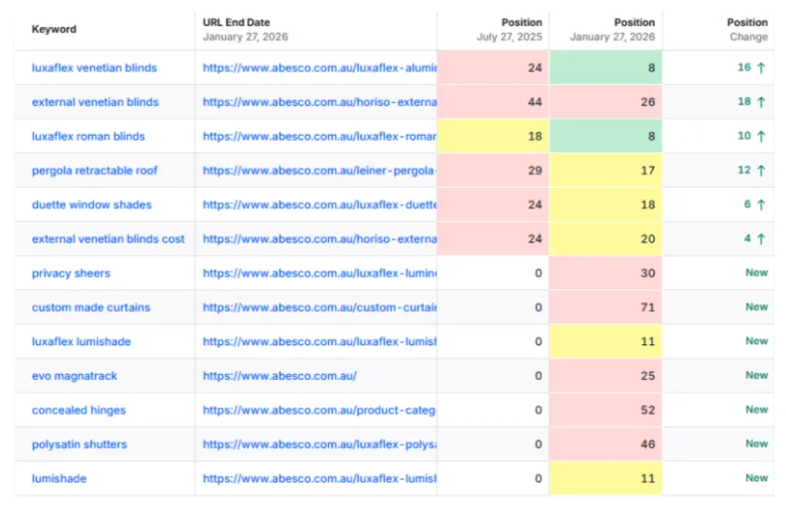
Task: Click New label in privacy sheers row
Action: 757,273
